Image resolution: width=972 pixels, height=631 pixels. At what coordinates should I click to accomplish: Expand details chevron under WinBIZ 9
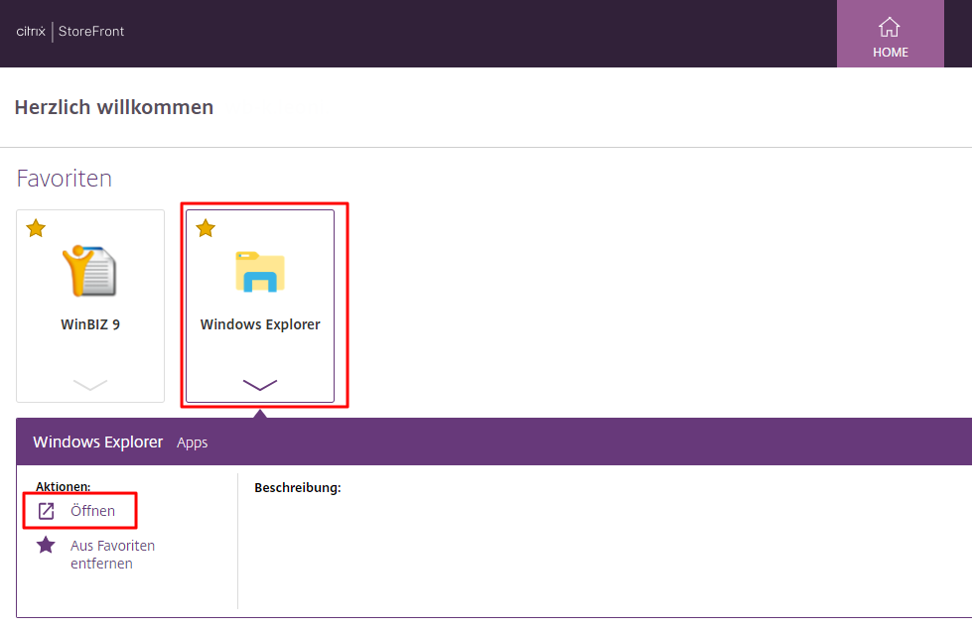point(90,385)
